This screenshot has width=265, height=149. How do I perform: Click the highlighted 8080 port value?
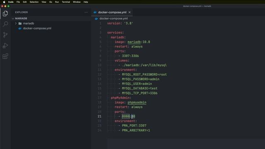[126, 116]
